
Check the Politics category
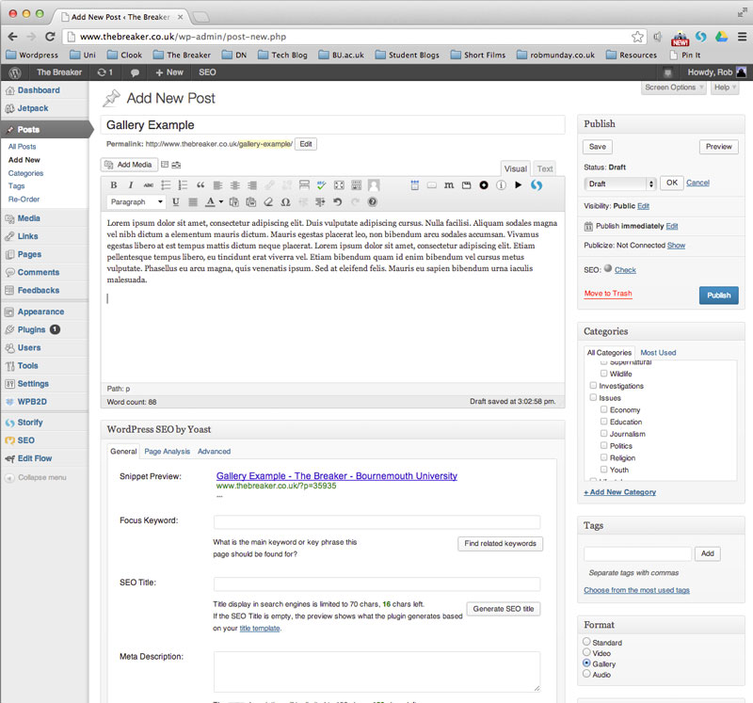[604, 445]
